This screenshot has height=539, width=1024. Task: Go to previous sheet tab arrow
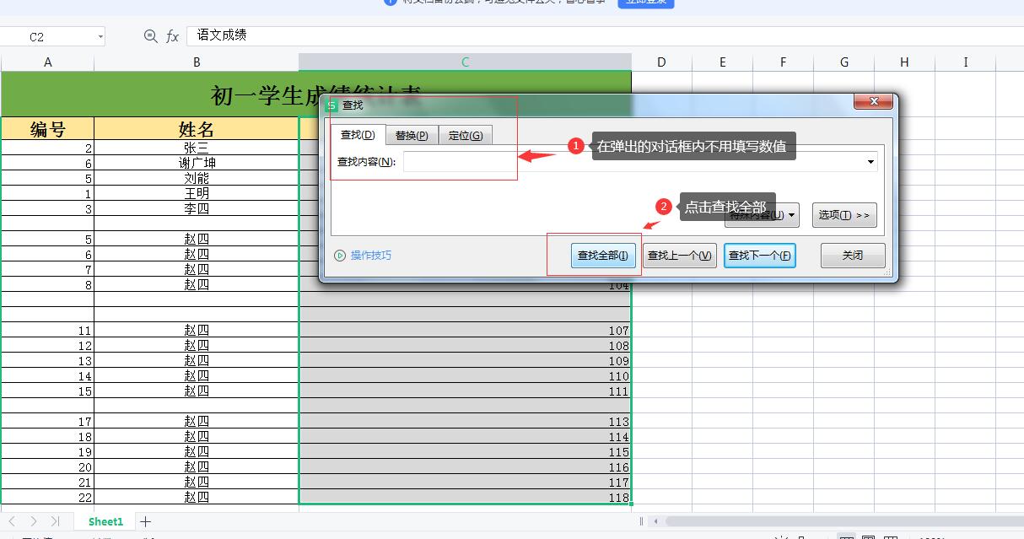13,521
